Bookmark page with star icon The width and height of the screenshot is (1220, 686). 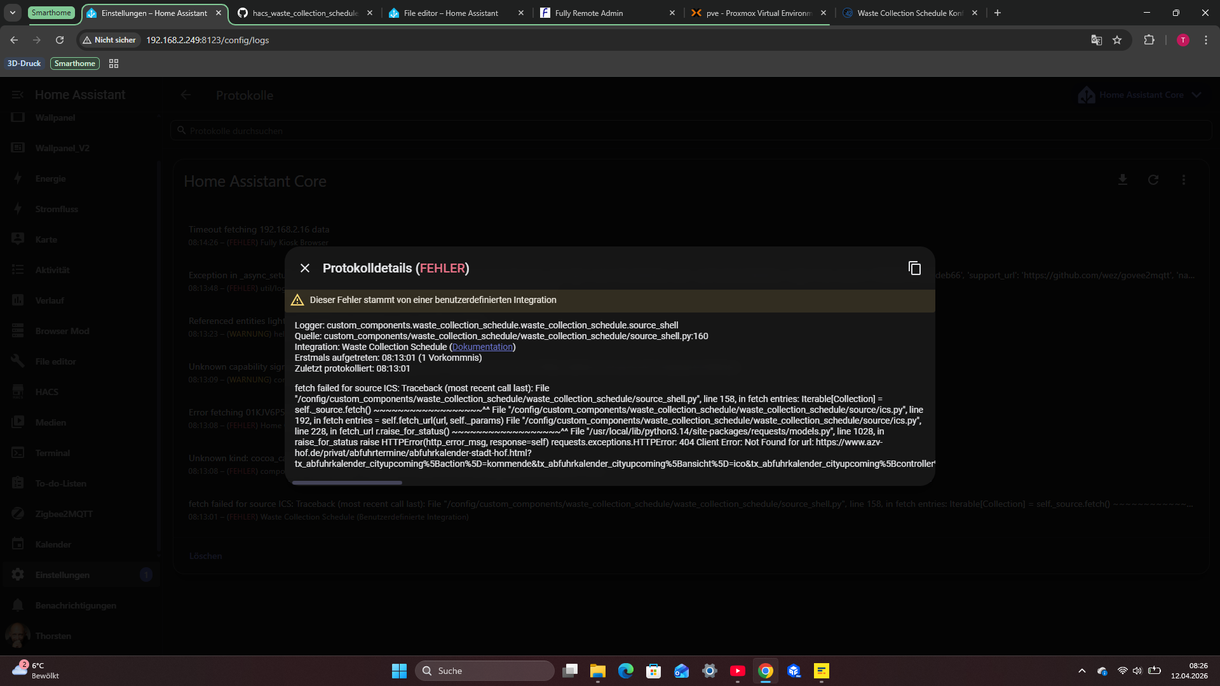(1117, 40)
